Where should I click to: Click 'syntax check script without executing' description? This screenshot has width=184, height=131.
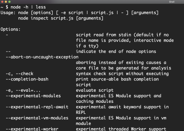coord(122,74)
